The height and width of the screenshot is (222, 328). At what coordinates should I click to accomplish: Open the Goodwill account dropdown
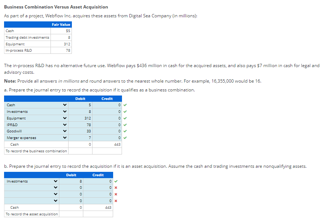(x=36, y=131)
